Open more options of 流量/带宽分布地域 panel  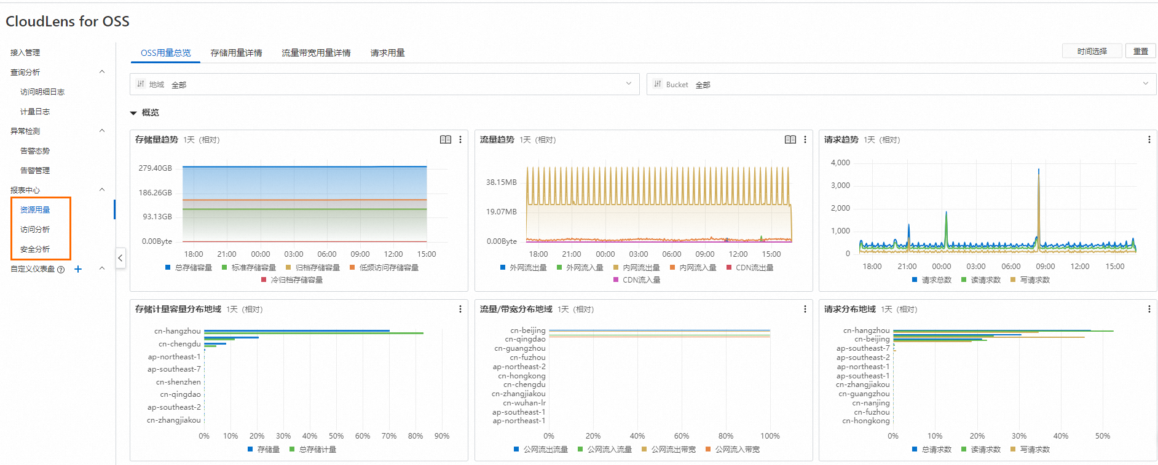pos(805,310)
